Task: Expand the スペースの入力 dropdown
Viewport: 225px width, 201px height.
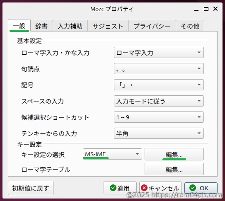Action: [x=159, y=101]
